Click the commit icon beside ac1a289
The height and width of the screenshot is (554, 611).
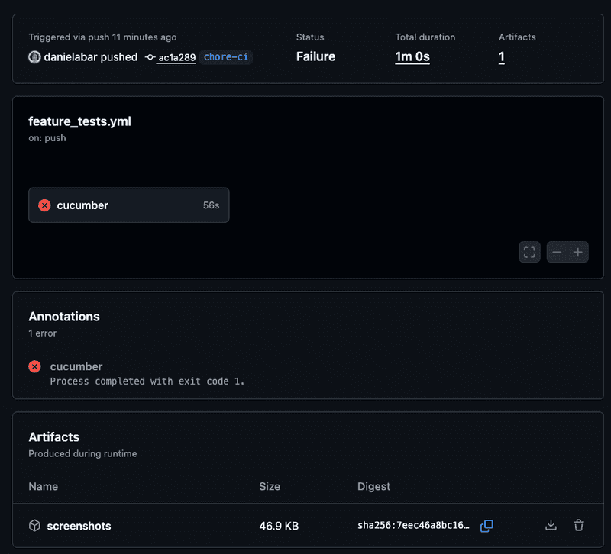[x=151, y=56]
